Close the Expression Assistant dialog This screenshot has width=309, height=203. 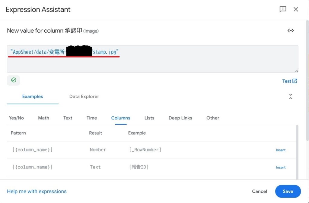point(296,9)
